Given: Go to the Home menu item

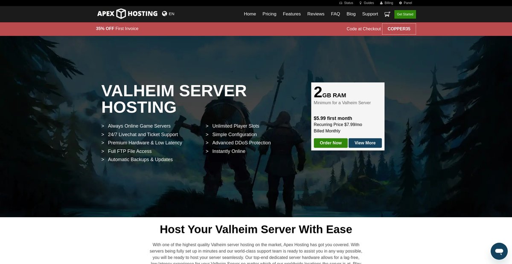Looking at the screenshot, I should (x=250, y=14).
